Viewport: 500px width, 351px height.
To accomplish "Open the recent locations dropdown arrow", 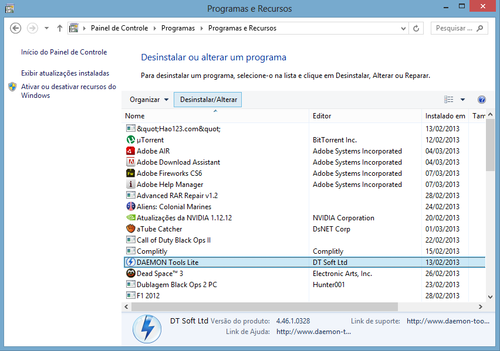I will tap(46, 28).
